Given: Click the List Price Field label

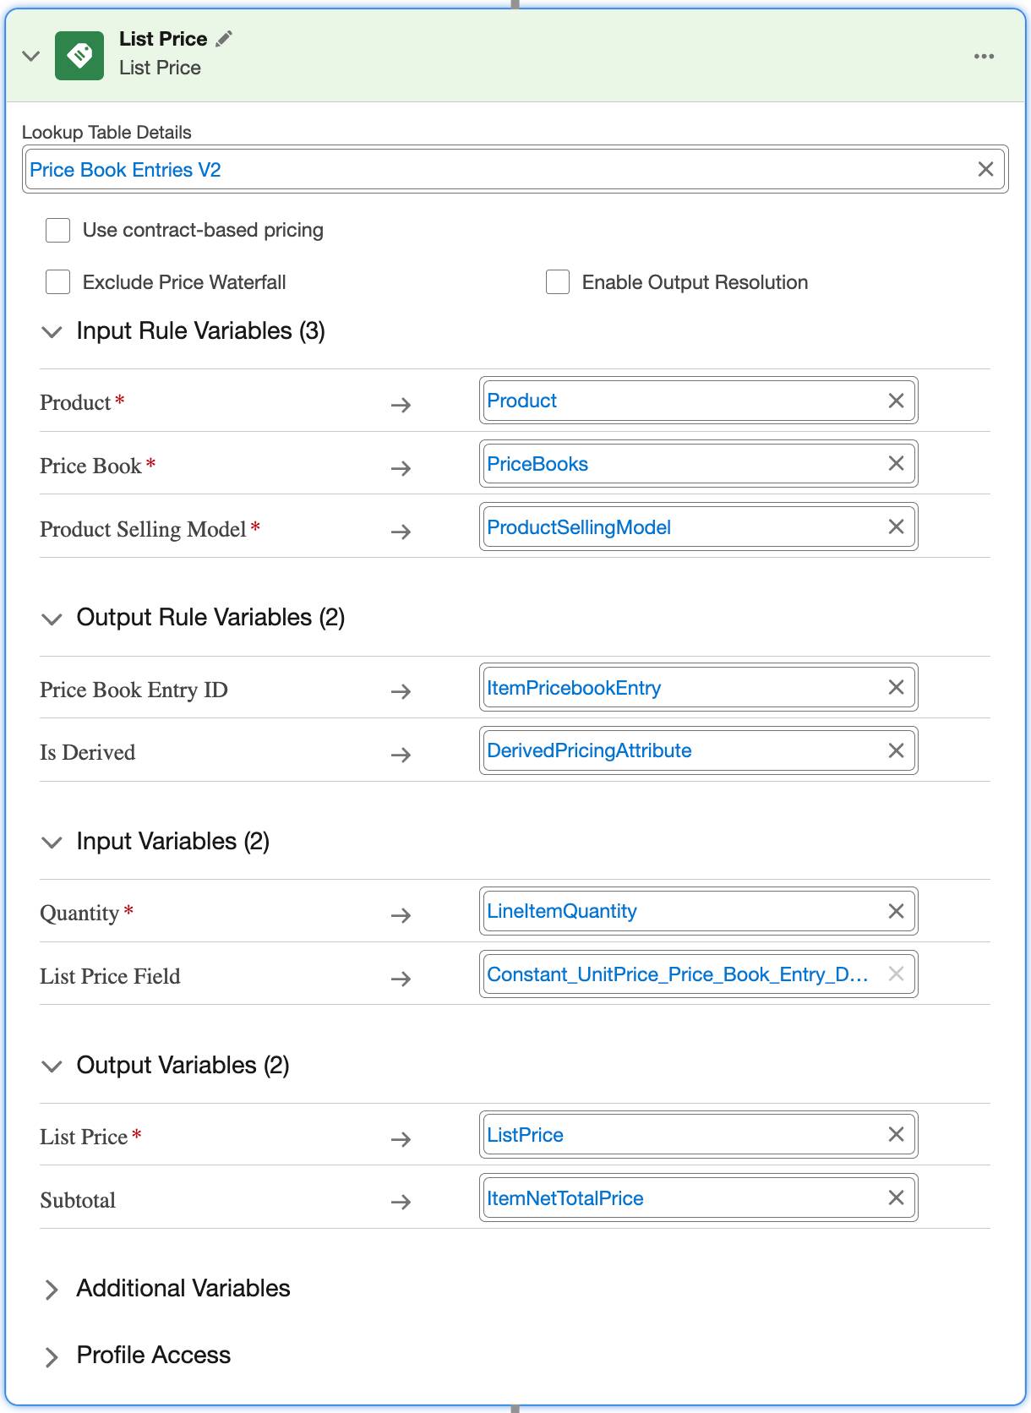Looking at the screenshot, I should pyautogui.click(x=110, y=976).
